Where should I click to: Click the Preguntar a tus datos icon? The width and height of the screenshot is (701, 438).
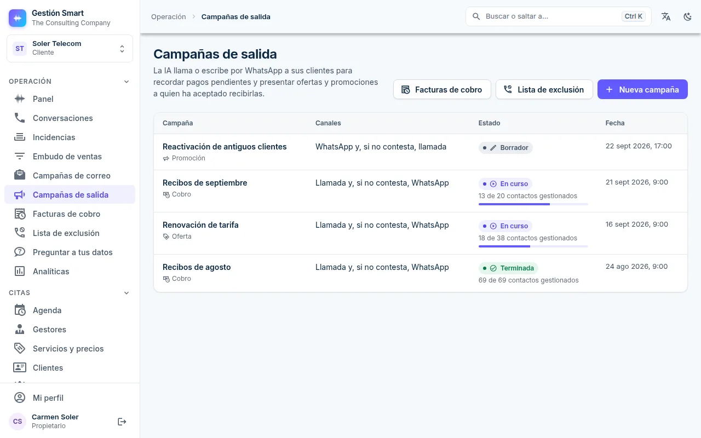20,252
